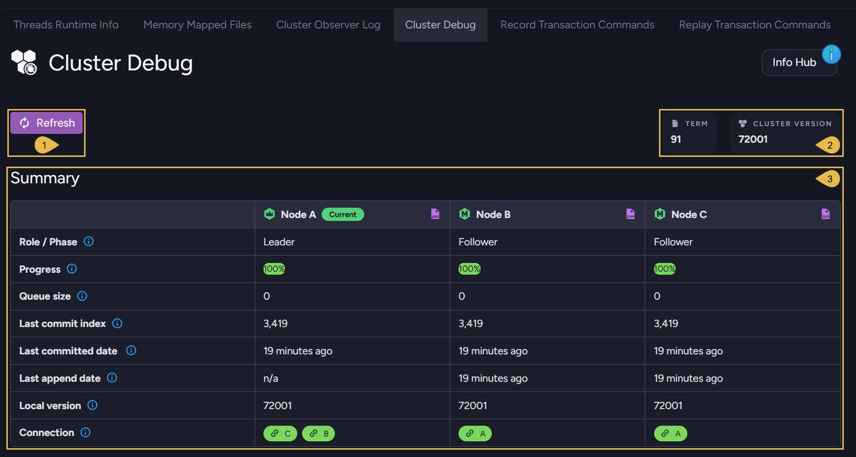Screen dimensions: 856x457
Task: Show info for Role / Phase
Action: click(x=88, y=241)
